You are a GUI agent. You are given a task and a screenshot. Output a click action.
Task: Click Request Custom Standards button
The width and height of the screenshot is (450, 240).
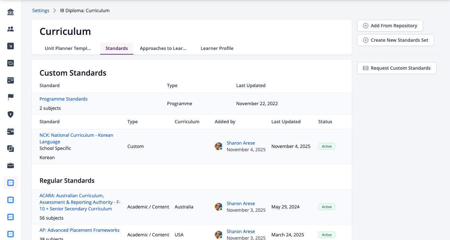pyautogui.click(x=397, y=68)
